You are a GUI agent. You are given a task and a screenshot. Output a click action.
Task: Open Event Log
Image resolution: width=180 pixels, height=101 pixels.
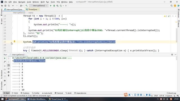pyautogui.click(x=171, y=93)
